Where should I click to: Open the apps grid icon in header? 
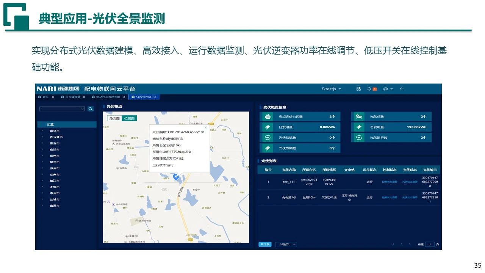tap(358, 89)
